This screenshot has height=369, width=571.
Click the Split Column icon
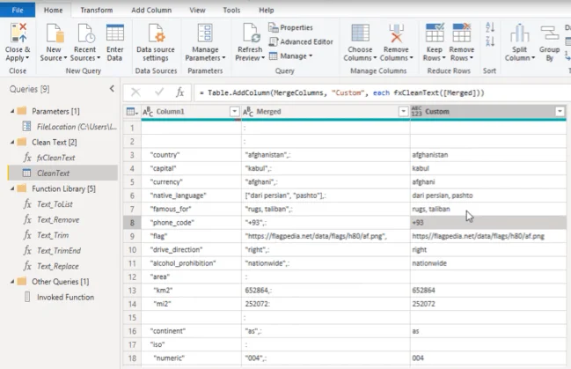coord(520,33)
